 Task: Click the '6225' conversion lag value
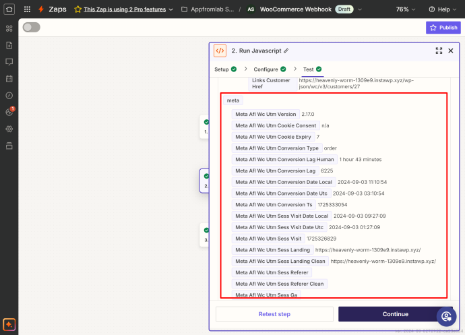click(x=327, y=171)
